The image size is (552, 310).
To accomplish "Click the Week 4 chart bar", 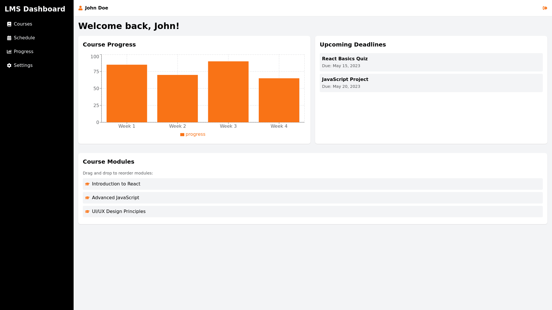I will tap(279, 100).
